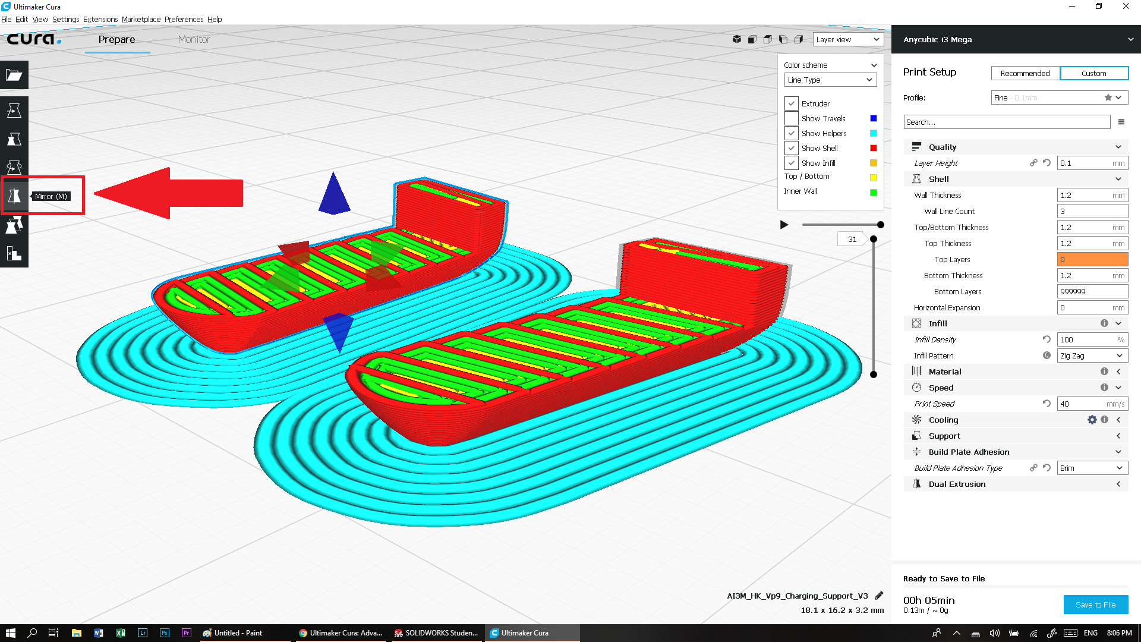Reset the Layer Height value

[x=1047, y=163]
